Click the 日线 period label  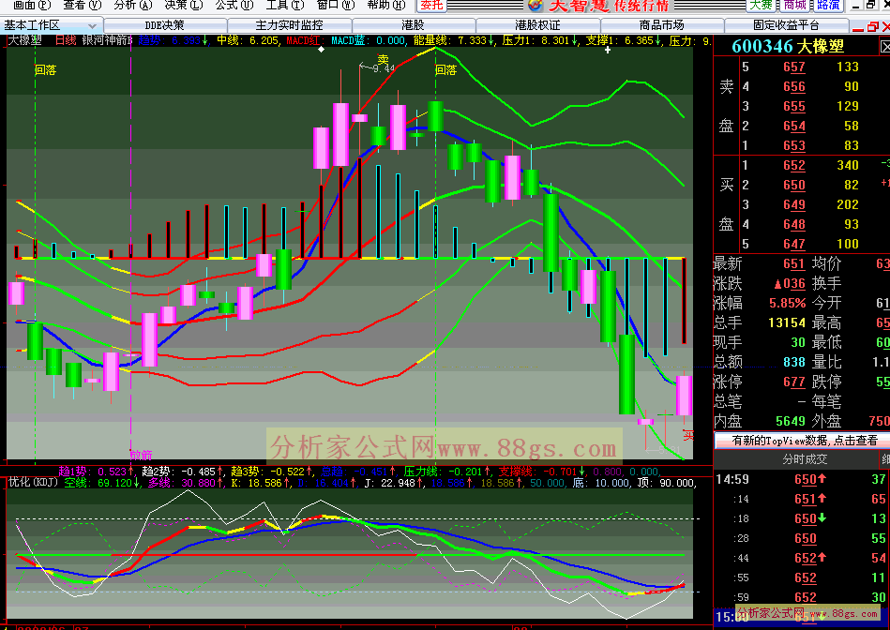pyautogui.click(x=66, y=40)
